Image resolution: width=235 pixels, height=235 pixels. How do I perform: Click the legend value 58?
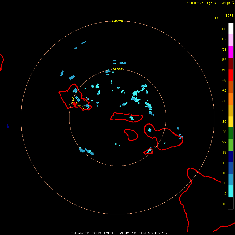(224, 49)
